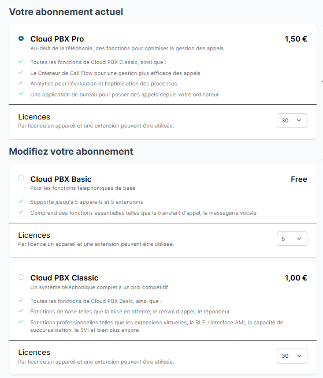
Task: Click the Cloud PBX Classic plan title
Action: (64, 278)
